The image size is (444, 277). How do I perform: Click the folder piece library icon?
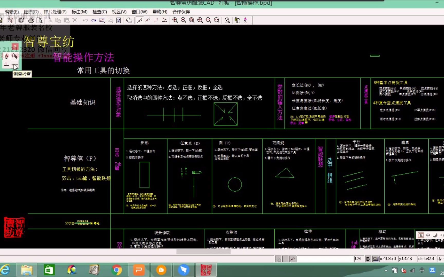click(237, 20)
